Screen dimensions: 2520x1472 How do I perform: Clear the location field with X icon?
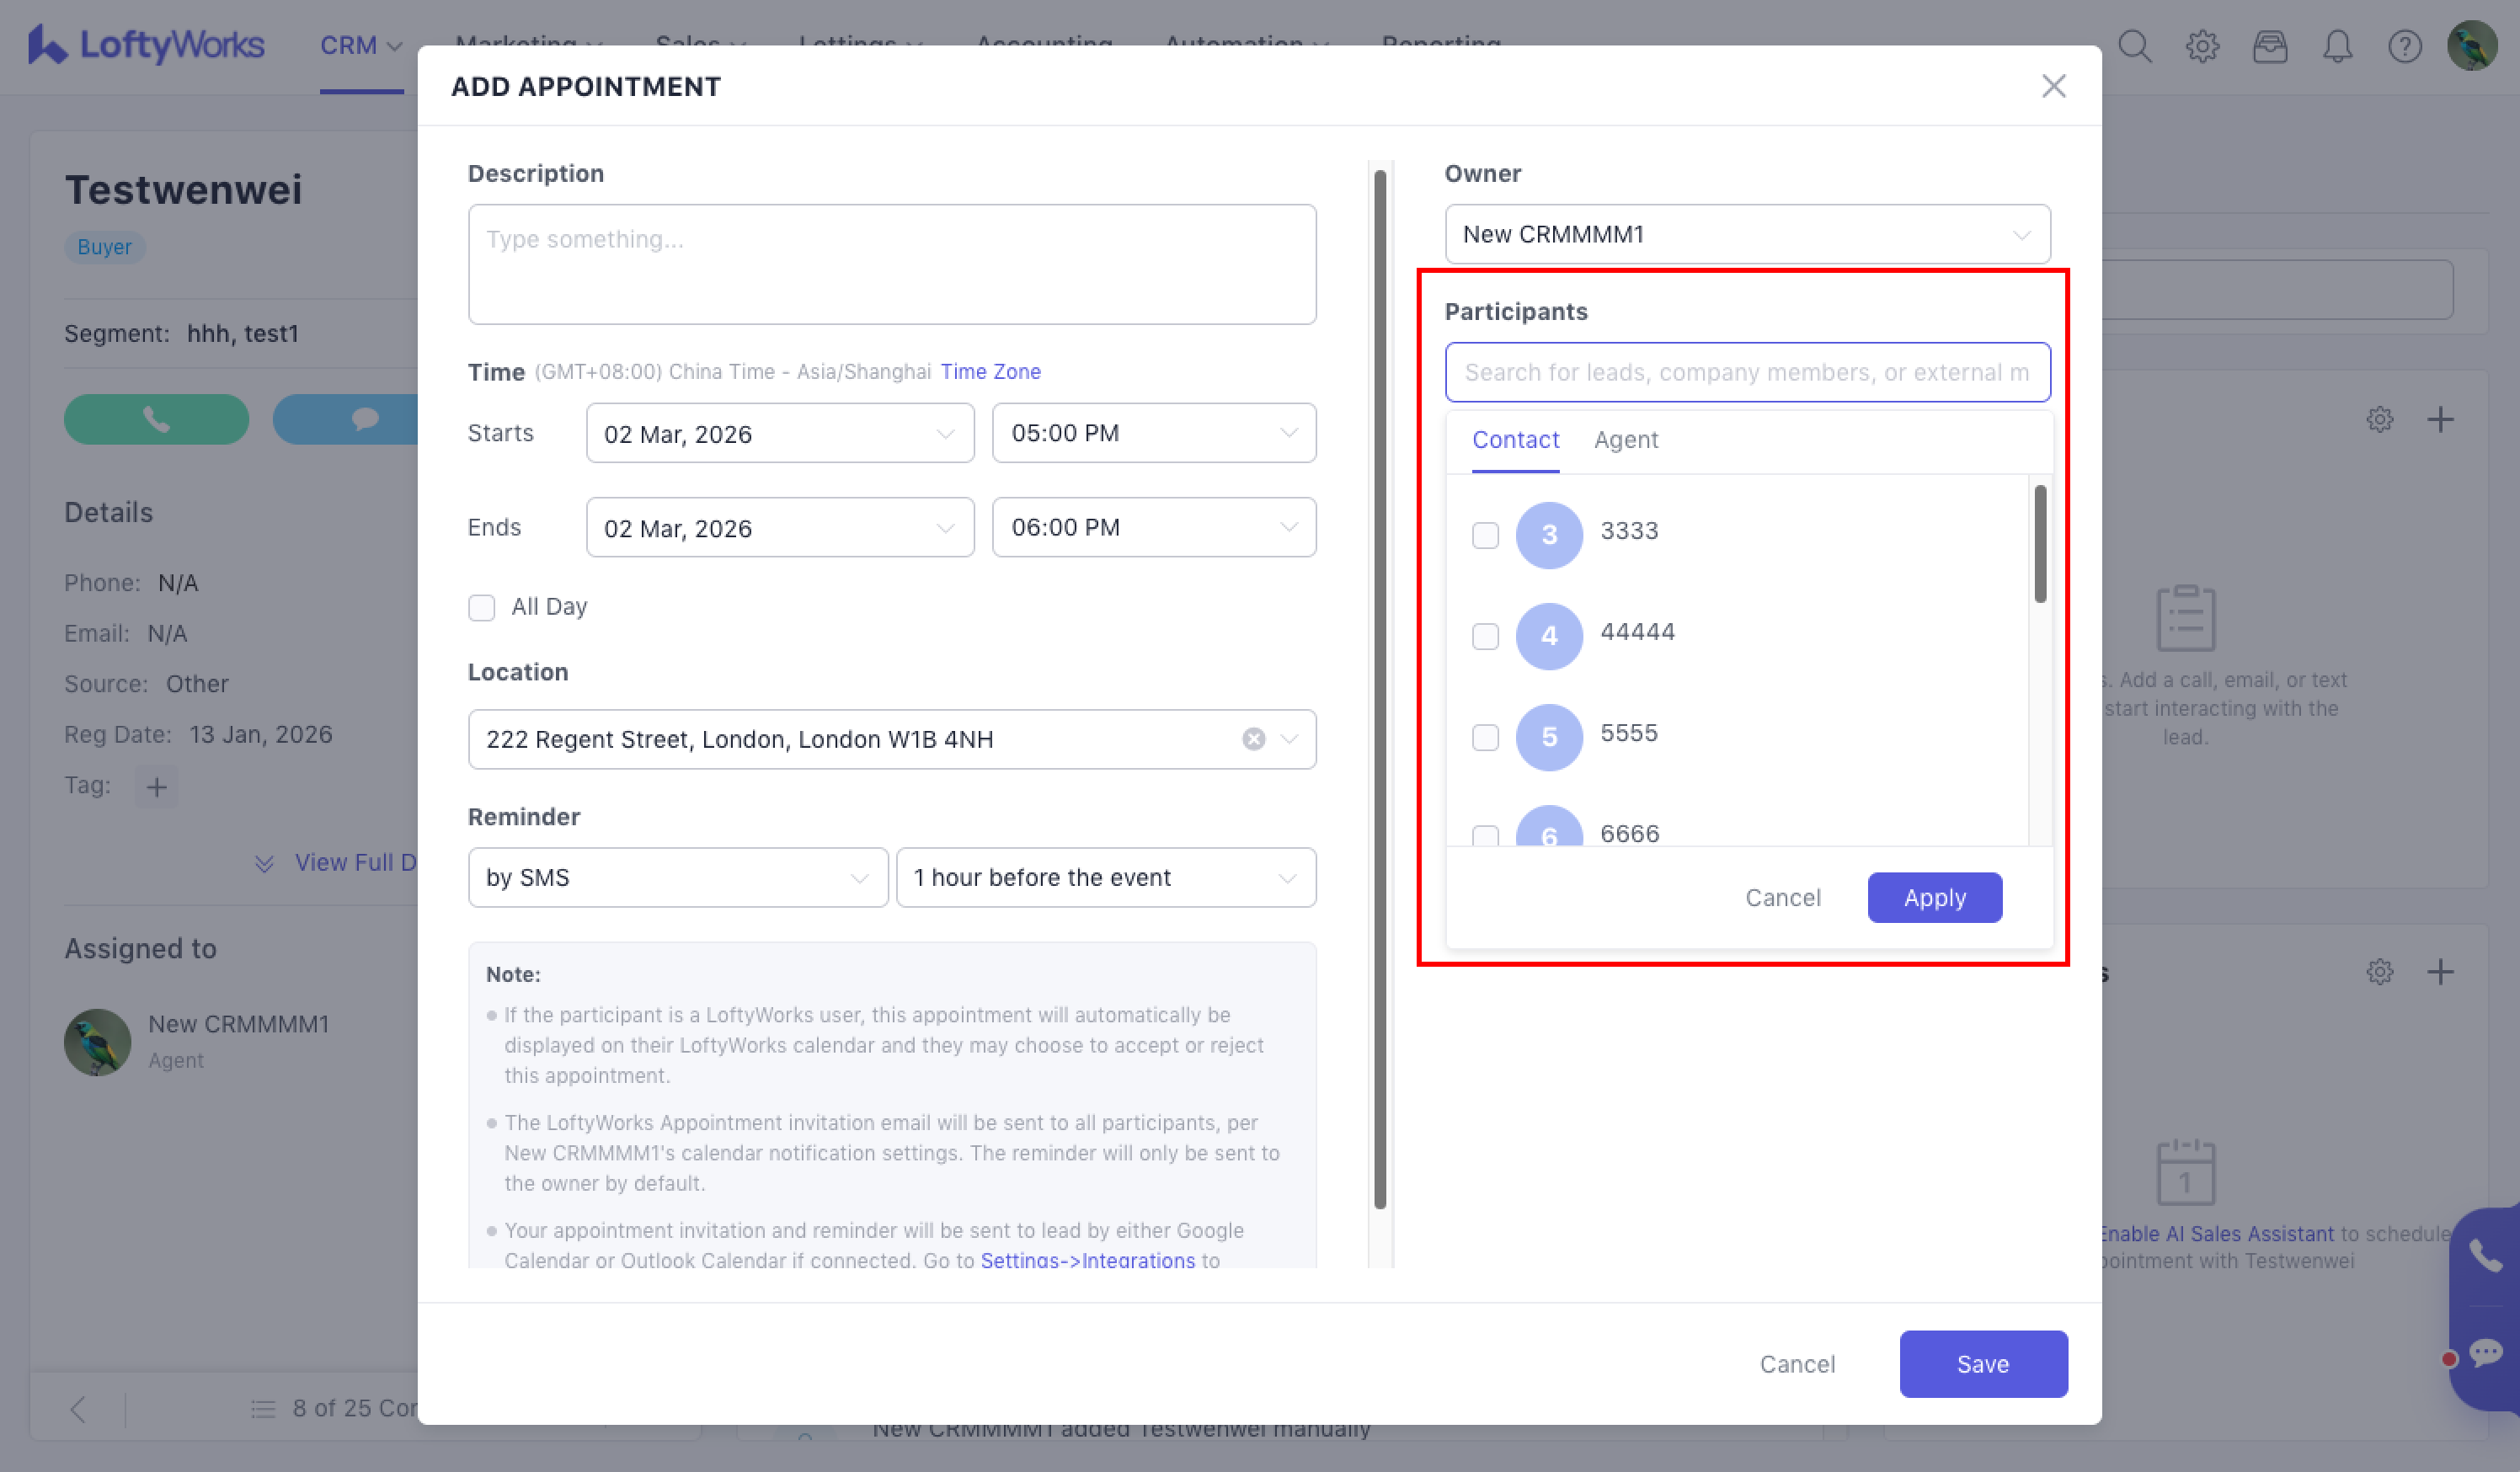[1253, 739]
